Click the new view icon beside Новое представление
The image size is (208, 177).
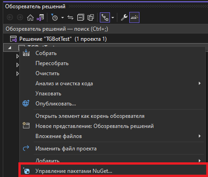click(x=26, y=126)
